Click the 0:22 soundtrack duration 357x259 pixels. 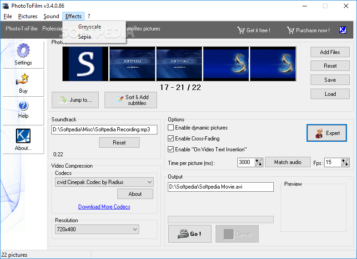coord(58,154)
